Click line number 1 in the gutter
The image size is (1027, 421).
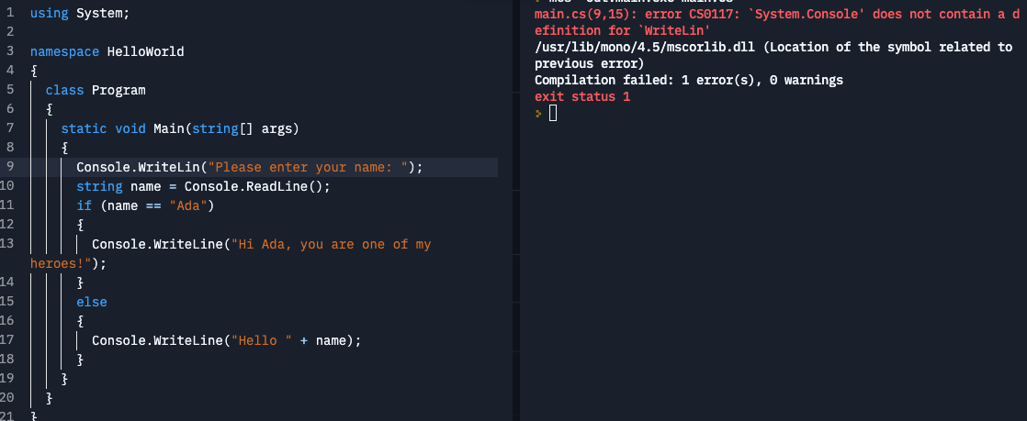(8, 14)
